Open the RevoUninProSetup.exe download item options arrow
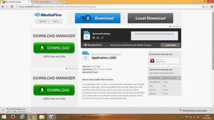This screenshot has width=214, height=120. point(31,110)
